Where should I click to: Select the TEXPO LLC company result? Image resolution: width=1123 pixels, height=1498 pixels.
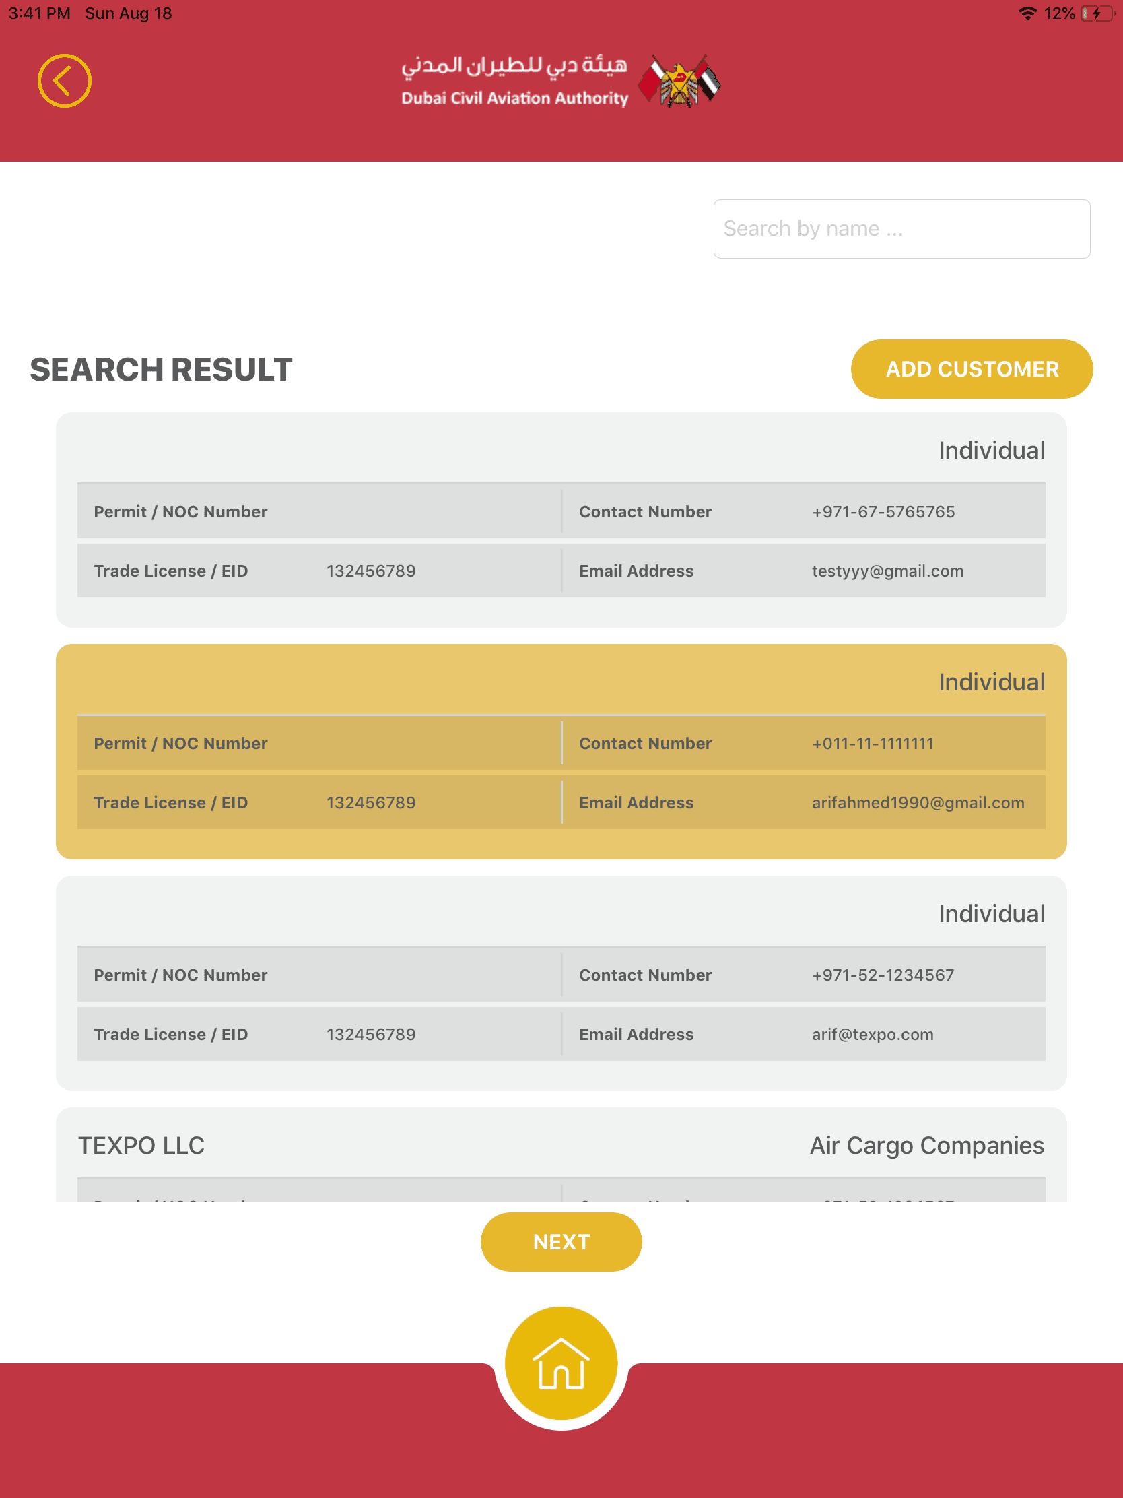pyautogui.click(x=141, y=1146)
